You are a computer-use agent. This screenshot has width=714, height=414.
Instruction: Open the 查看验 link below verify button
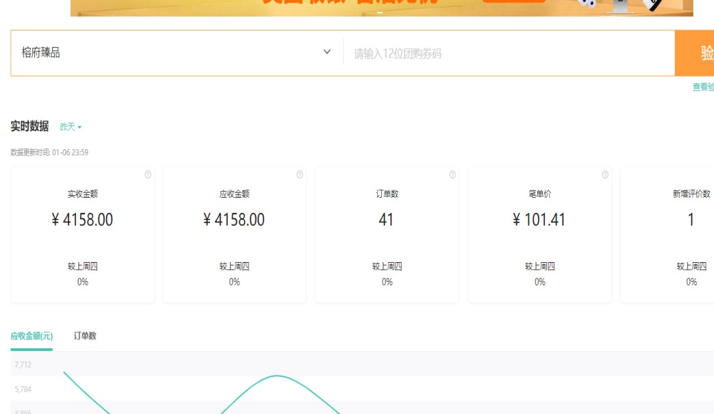pos(702,88)
